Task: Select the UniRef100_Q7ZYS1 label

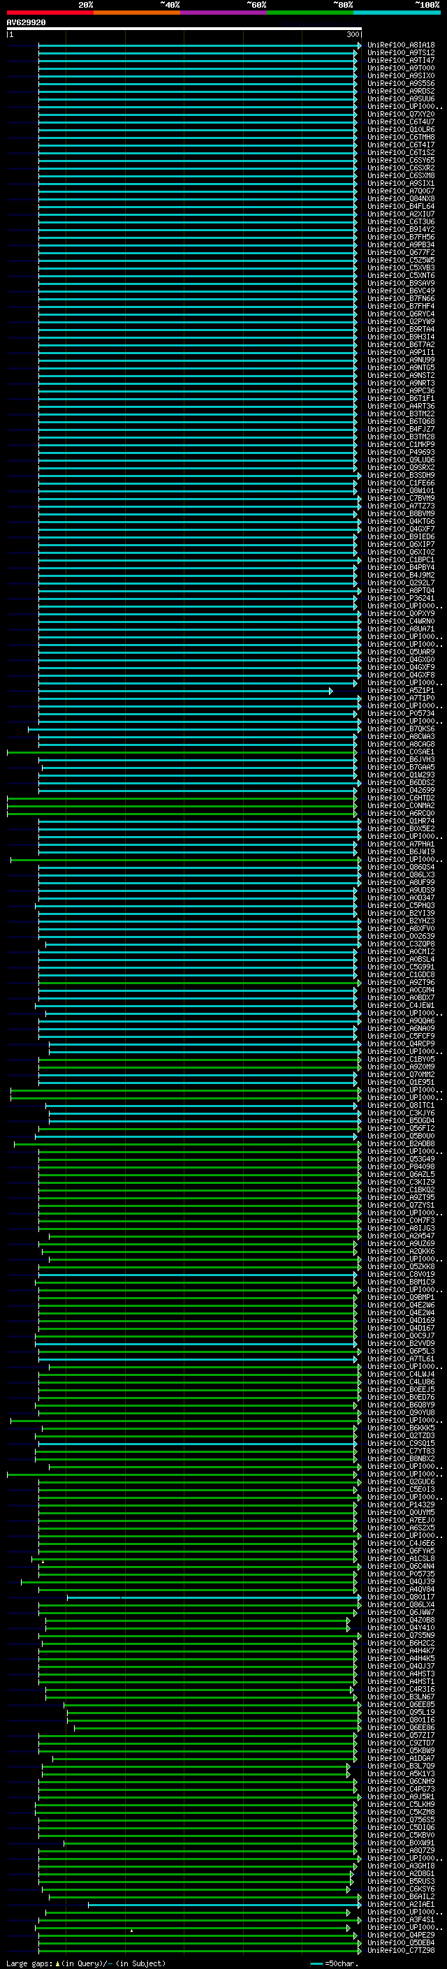Action: click(401, 1205)
